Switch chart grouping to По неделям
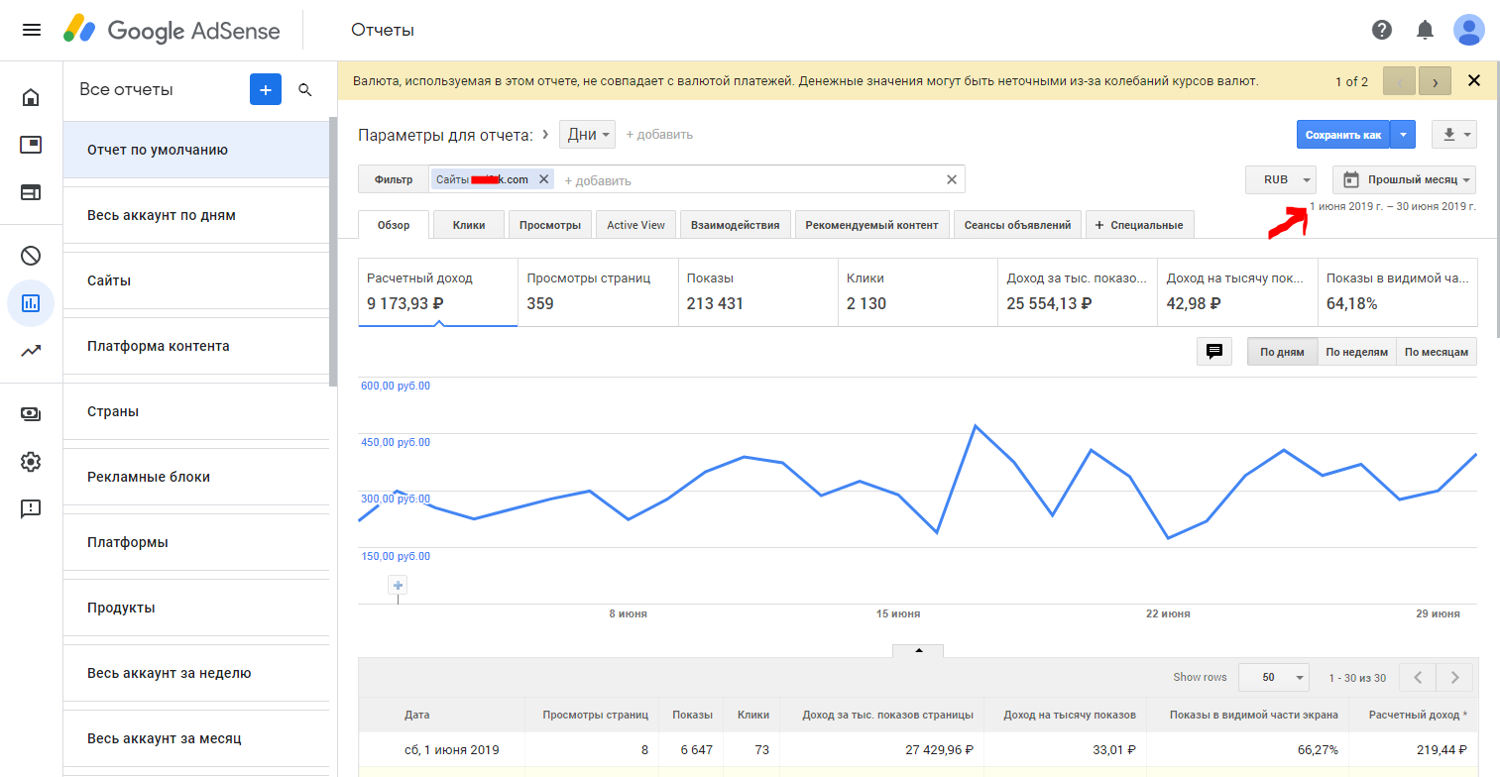This screenshot has width=1500, height=777. point(1356,352)
